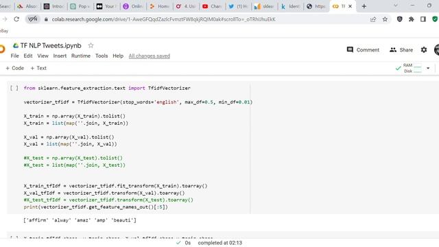Add a new Text cell
Image resolution: width=439 pixels, height=247 pixels.
38,68
